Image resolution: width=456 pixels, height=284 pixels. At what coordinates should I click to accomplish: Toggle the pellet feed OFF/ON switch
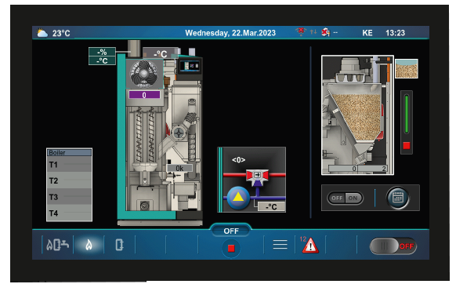tap(346, 198)
